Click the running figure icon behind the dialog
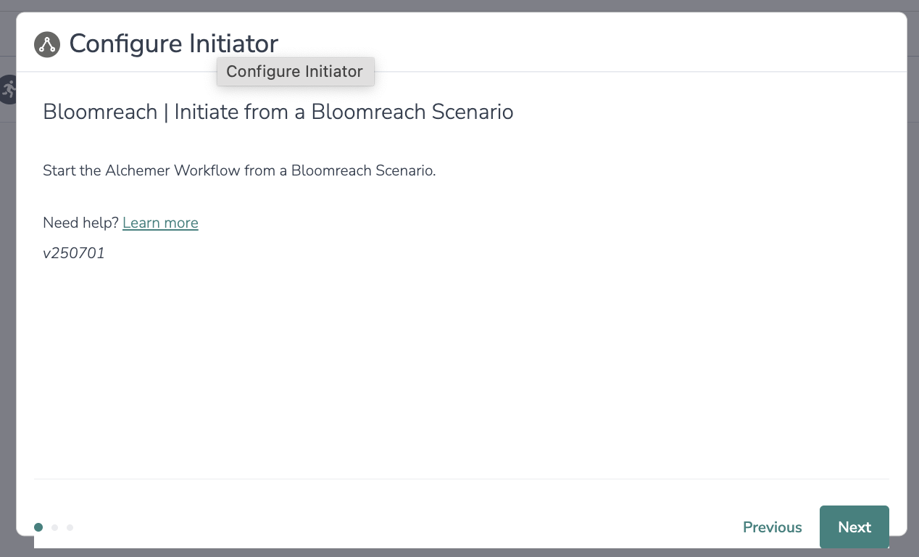The image size is (919, 557). click(x=8, y=89)
